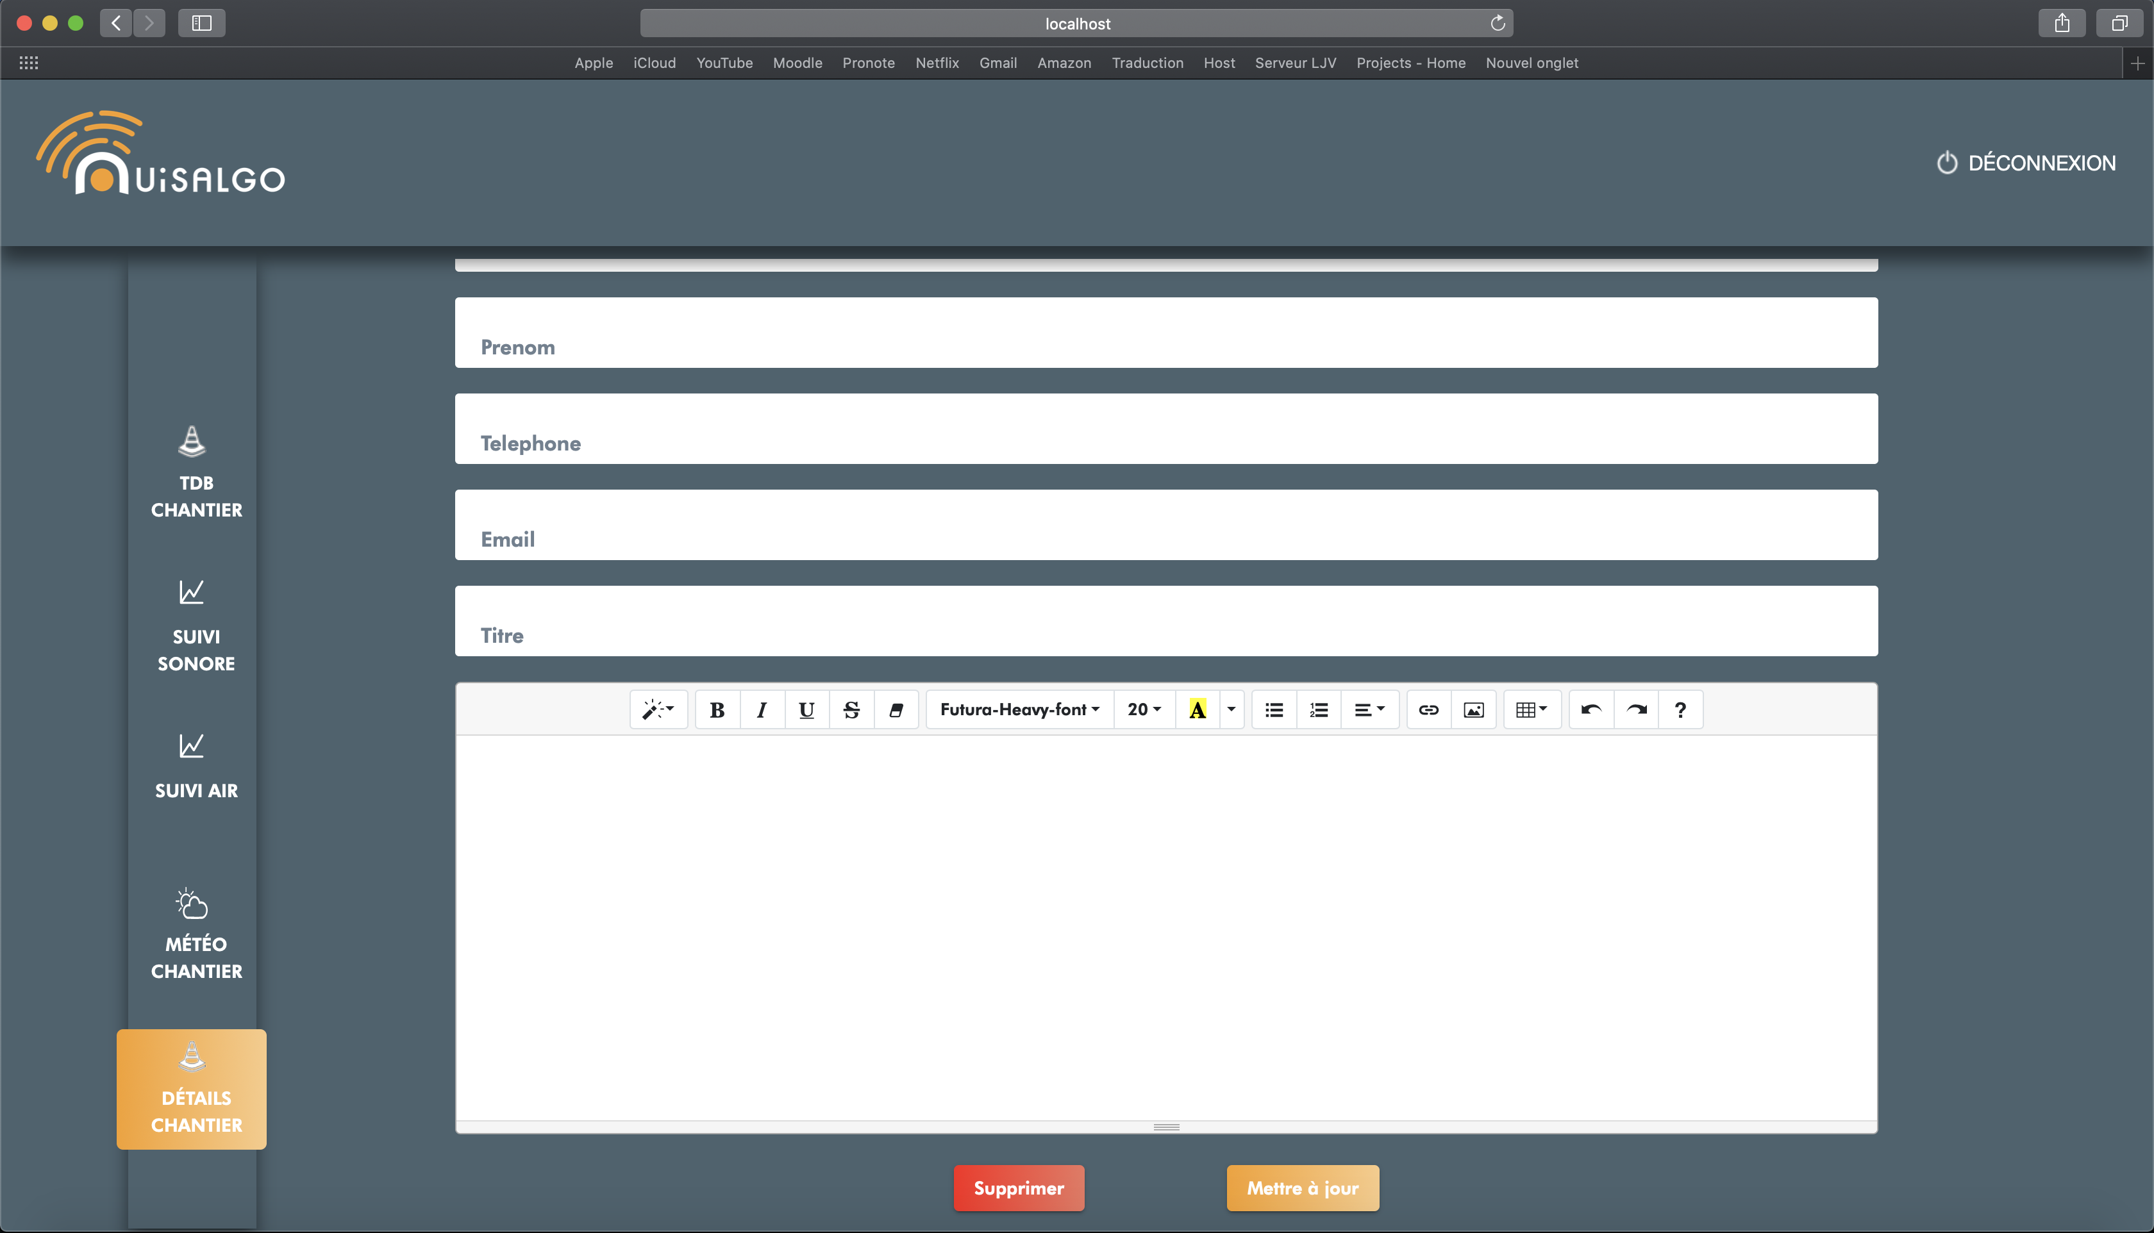Viewport: 2154px width, 1233px height.
Task: Apply the yellow highlight text color
Action: (x=1198, y=709)
